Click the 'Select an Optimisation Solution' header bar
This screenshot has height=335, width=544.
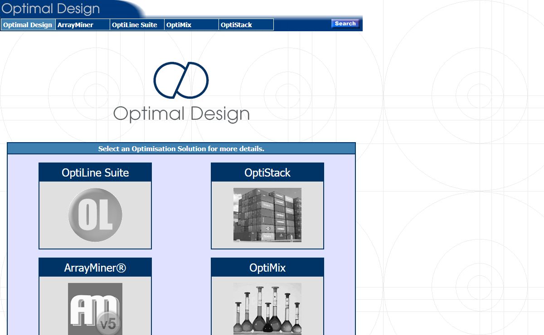click(x=181, y=148)
